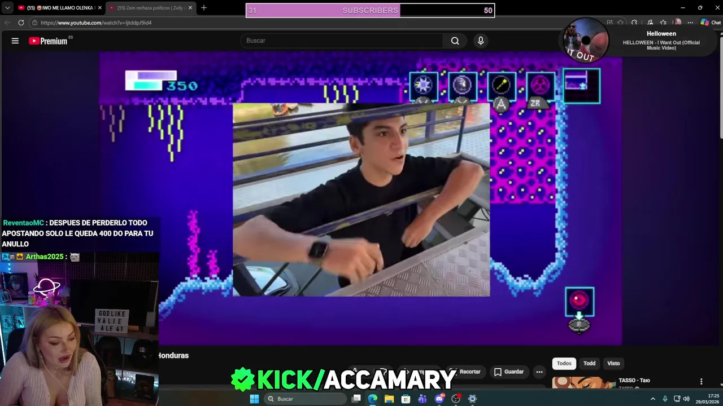
Task: View site info lock icon in the address bar
Action: 34,23
